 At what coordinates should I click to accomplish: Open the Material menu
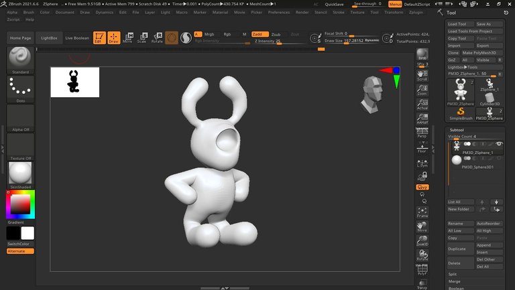[x=220, y=12]
